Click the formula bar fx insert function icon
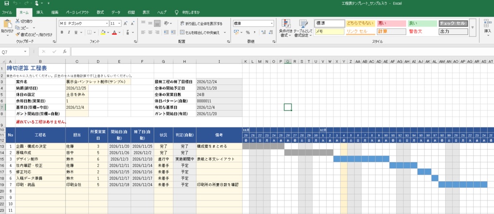The image size is (494, 214). (x=64, y=51)
